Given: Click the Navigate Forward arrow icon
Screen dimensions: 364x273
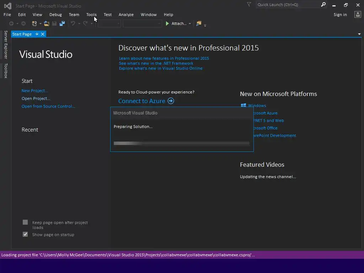Looking at the screenshot, I should pos(23,23).
